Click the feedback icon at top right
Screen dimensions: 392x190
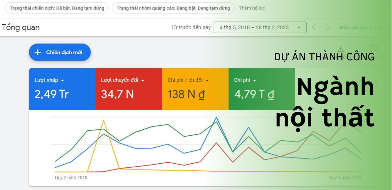pos(374,49)
